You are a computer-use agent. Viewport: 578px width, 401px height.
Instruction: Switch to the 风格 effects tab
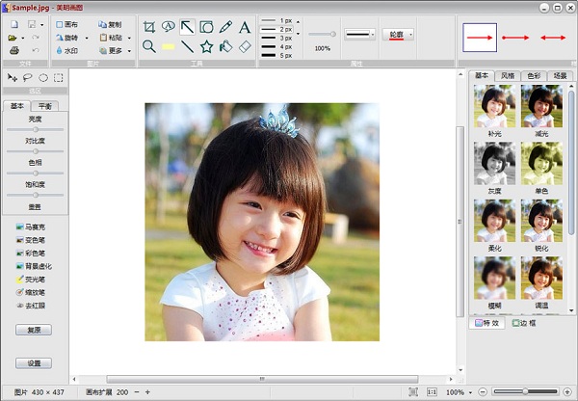pos(508,75)
